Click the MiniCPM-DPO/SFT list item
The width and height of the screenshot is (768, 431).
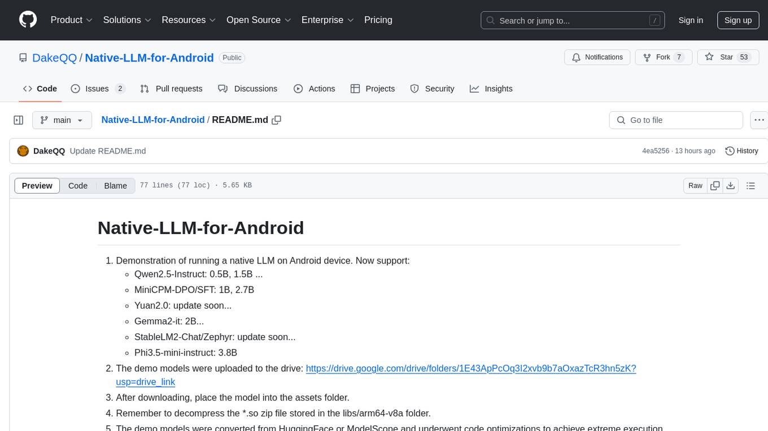click(x=194, y=290)
